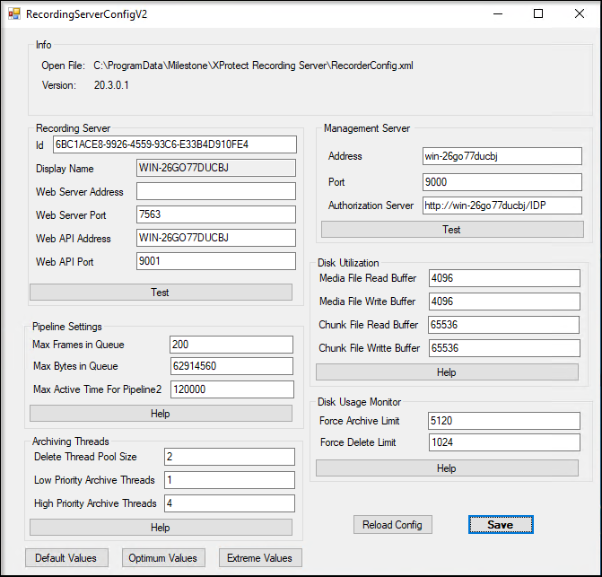Close the RecordingServerConfigV2 window
The image size is (602, 577).
point(580,14)
